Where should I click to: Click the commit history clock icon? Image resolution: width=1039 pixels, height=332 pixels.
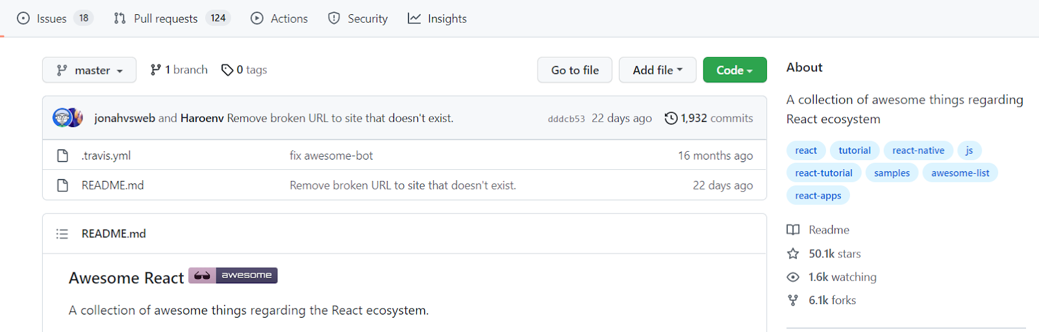click(671, 118)
